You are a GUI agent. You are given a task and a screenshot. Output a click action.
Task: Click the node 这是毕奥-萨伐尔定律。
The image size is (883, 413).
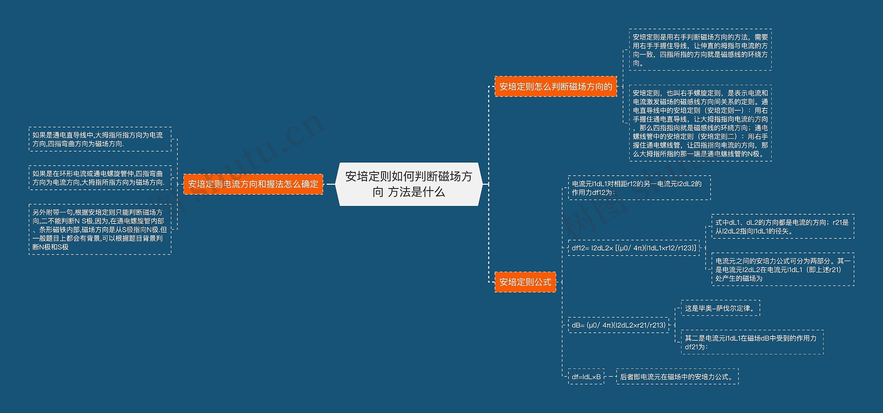(x=721, y=308)
